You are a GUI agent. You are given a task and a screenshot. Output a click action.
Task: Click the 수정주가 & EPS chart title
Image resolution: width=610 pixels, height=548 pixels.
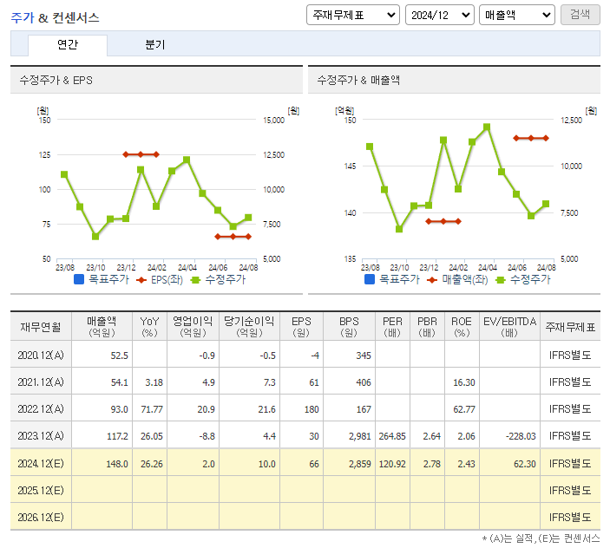(x=56, y=80)
